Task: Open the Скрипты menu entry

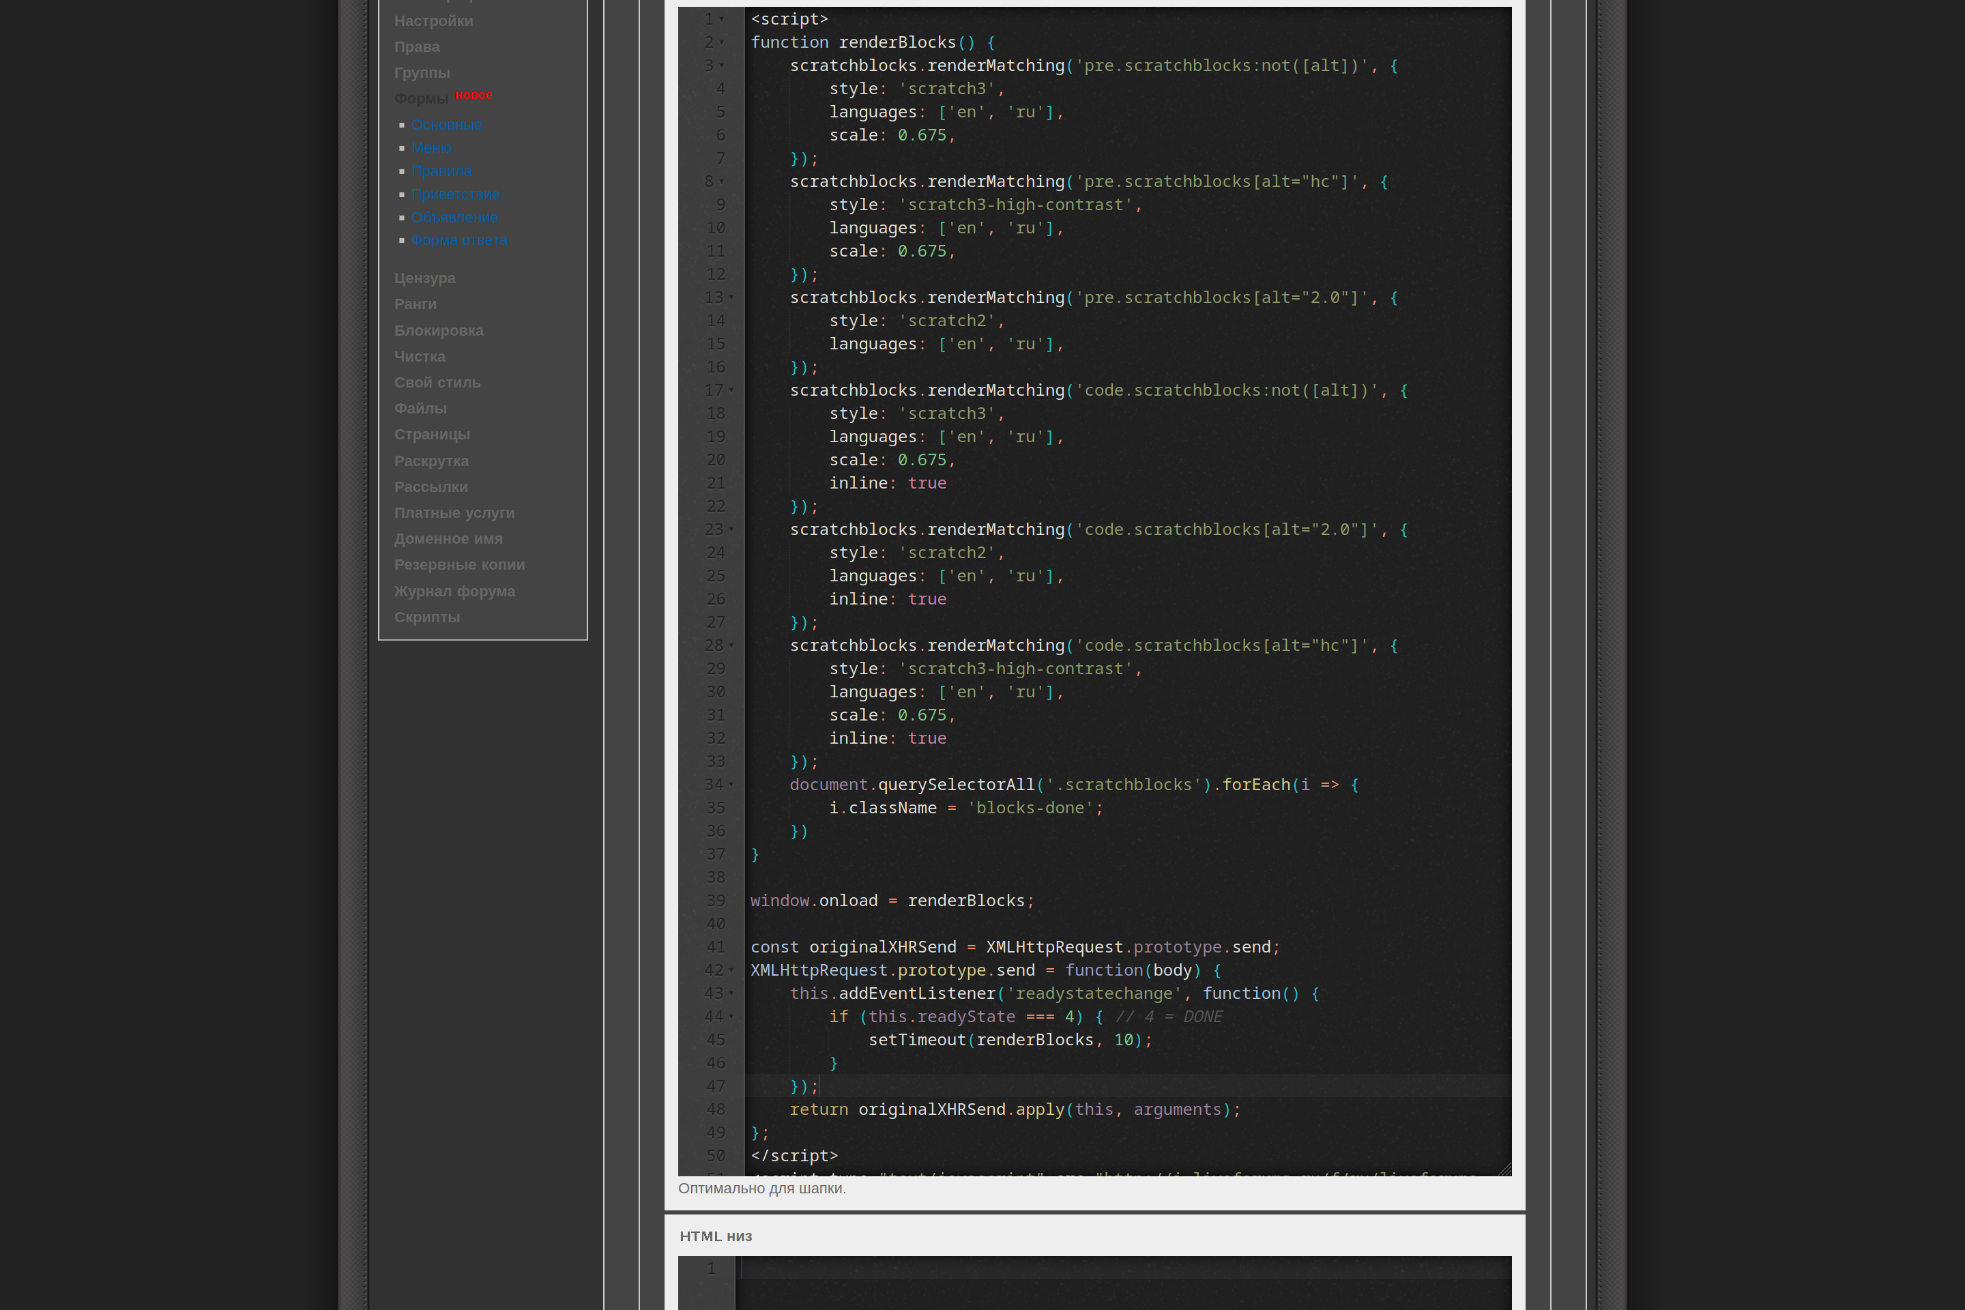Action: click(427, 617)
